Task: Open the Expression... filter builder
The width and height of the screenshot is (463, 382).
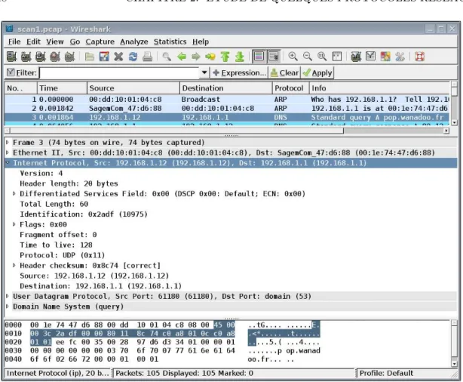Action: click(x=239, y=72)
